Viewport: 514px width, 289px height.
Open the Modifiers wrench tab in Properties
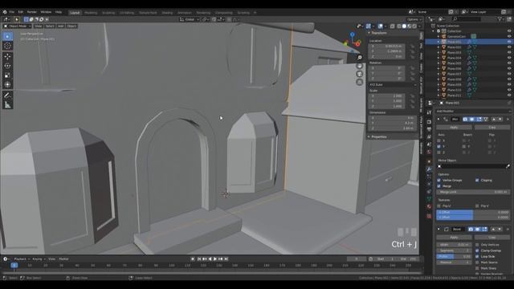point(429,169)
